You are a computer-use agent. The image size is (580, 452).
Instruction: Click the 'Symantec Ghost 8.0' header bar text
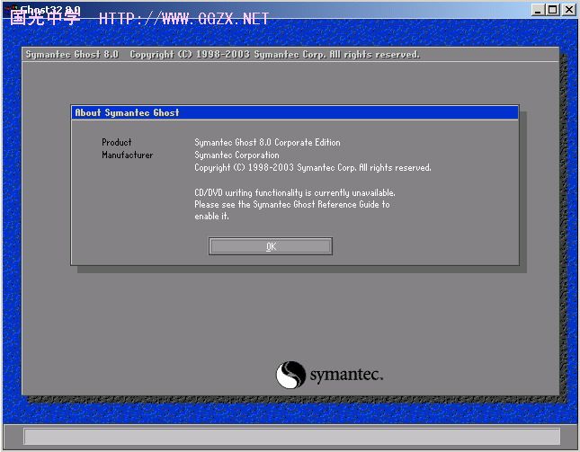point(72,54)
